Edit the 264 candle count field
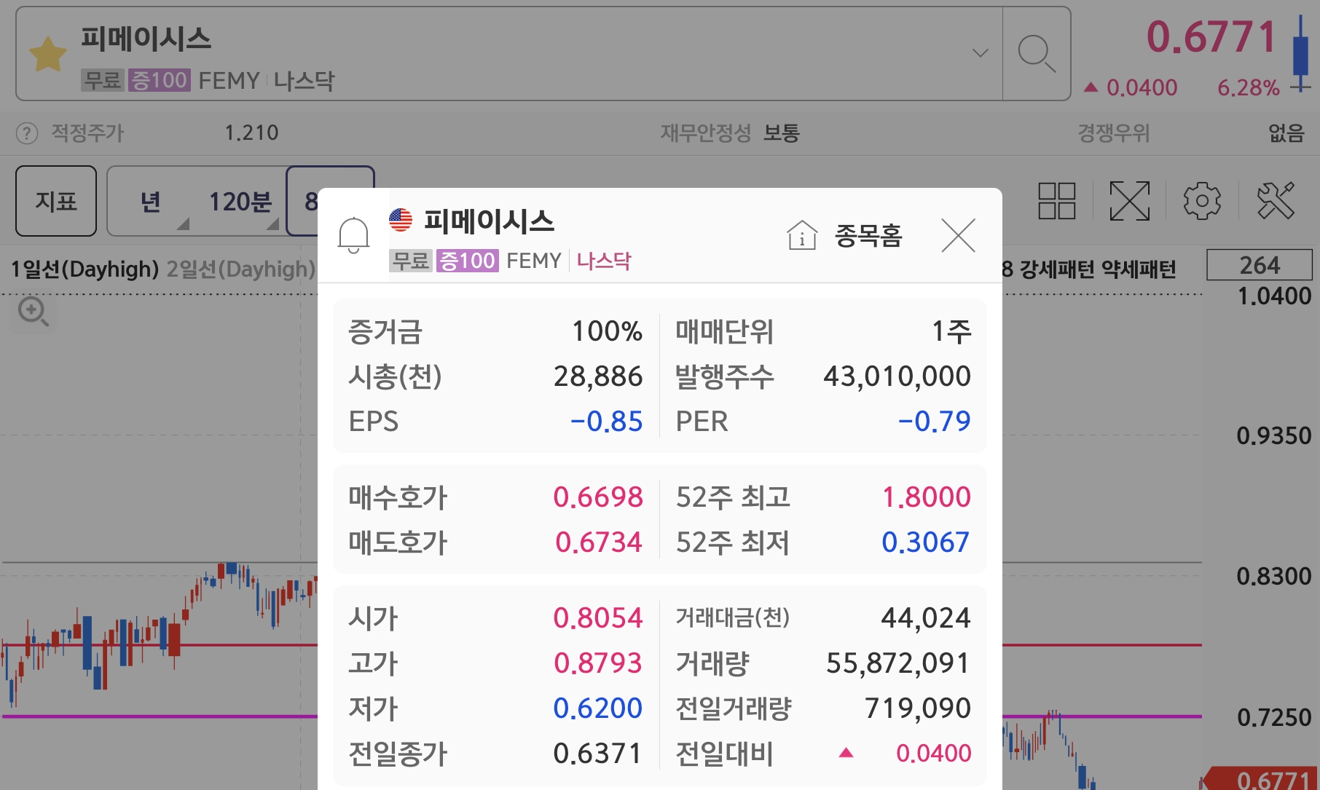This screenshot has width=1320, height=790. click(1260, 265)
